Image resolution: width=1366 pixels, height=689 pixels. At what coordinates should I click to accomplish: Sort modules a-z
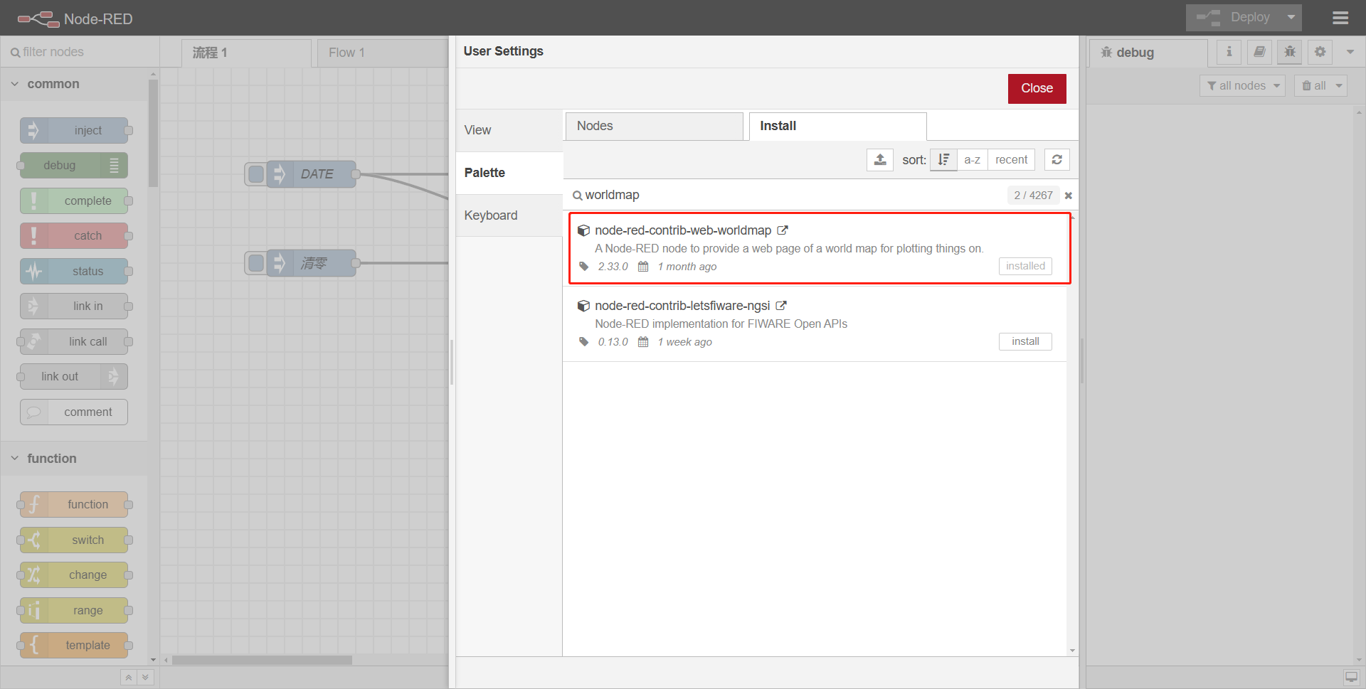point(973,160)
